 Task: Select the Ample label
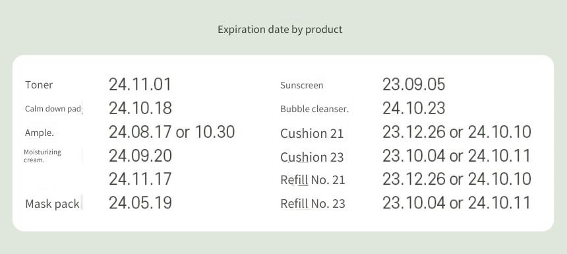40,133
